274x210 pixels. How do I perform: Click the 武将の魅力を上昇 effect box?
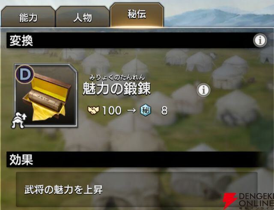tap(137, 189)
